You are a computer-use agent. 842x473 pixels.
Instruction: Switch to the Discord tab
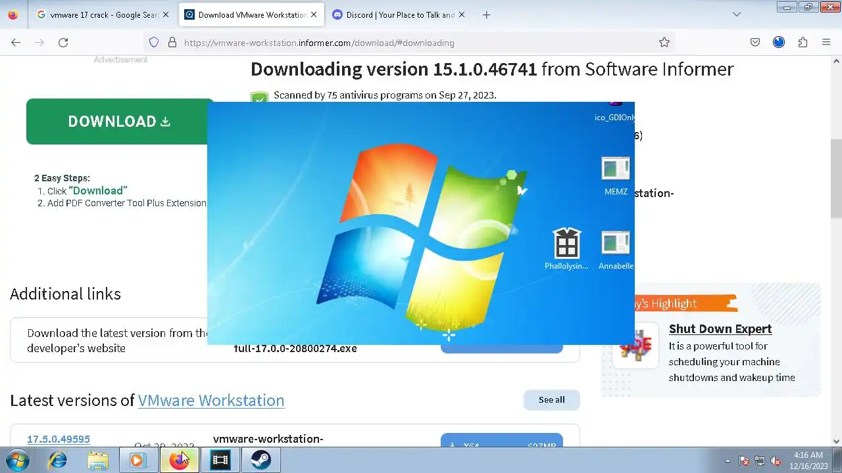399,14
